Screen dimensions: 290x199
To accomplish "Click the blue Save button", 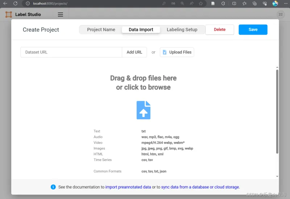I will pyautogui.click(x=253, y=30).
